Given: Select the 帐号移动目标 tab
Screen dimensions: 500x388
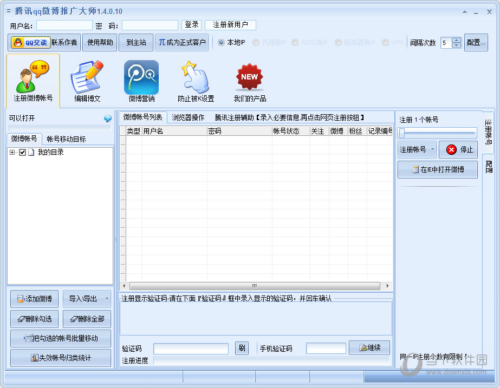Looking at the screenshot, I should click(66, 139).
